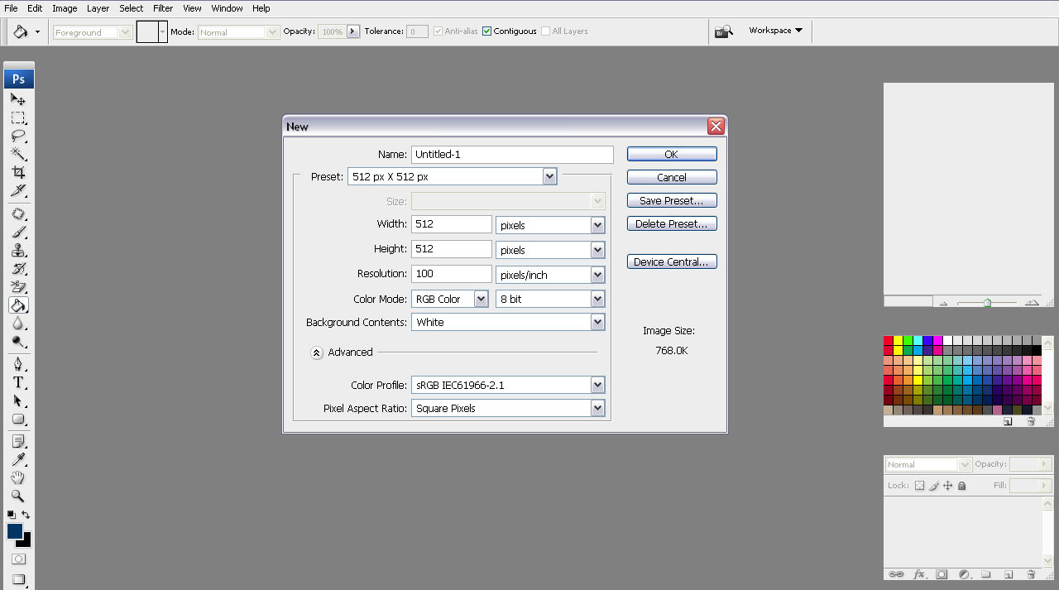
Task: Select the Crop tool
Action: [x=18, y=172]
